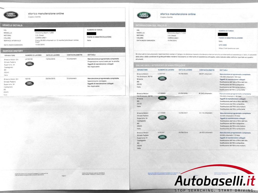
Task: Click 'CORRIS GREY' colour value on the left page
Action: [41, 38]
